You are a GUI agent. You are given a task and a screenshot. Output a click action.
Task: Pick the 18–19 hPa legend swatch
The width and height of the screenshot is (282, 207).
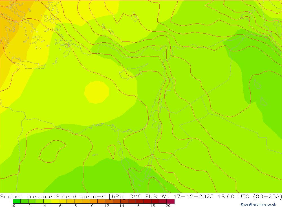coord(155,201)
